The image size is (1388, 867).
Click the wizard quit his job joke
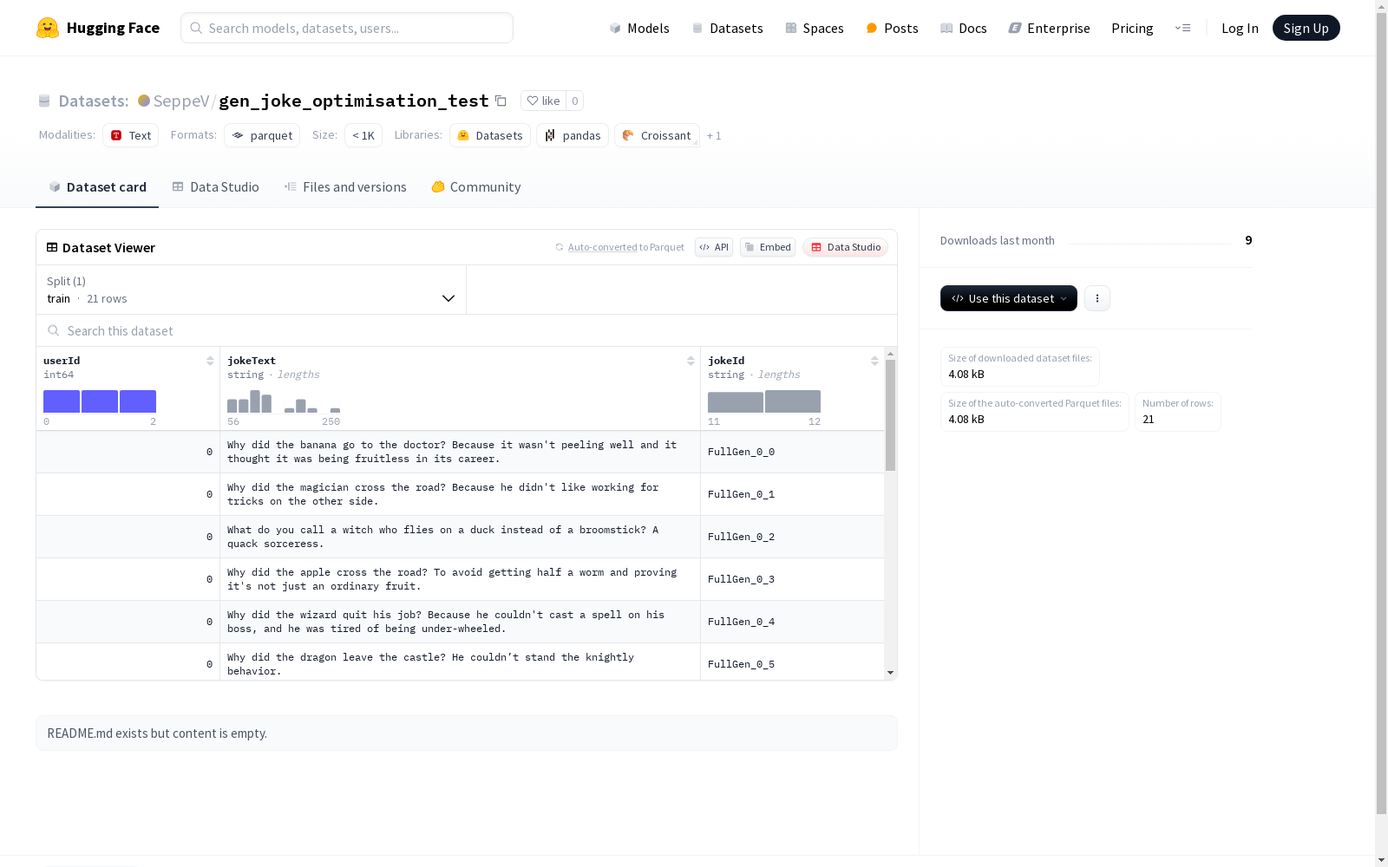pyautogui.click(x=446, y=622)
